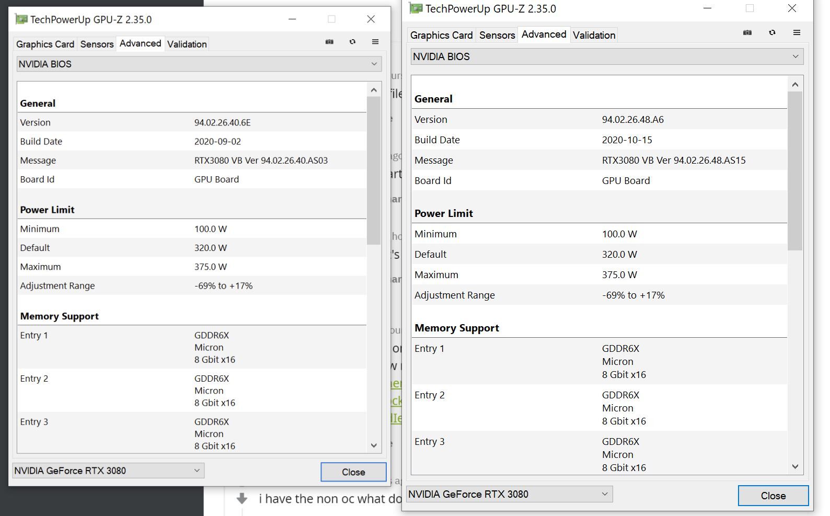Image resolution: width=830 pixels, height=516 pixels.
Task: Click message ending AS03 in left window
Action: coord(261,160)
